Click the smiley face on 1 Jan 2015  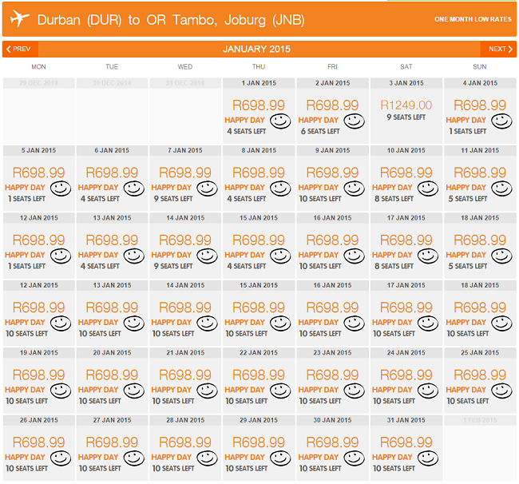coord(280,121)
